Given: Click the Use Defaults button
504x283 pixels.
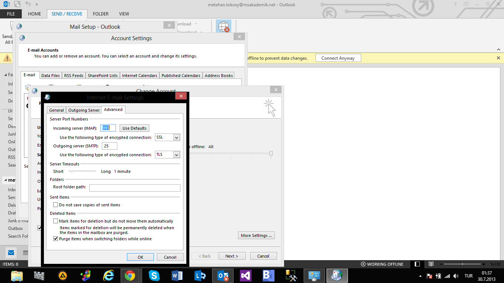Looking at the screenshot, I should (x=134, y=128).
